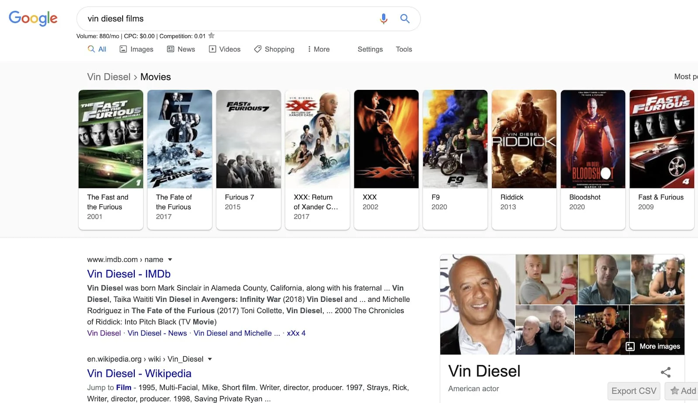Click the 'Volume: 880/mo' keyword stats text
Screen dimensions: 698x403
[98, 36]
